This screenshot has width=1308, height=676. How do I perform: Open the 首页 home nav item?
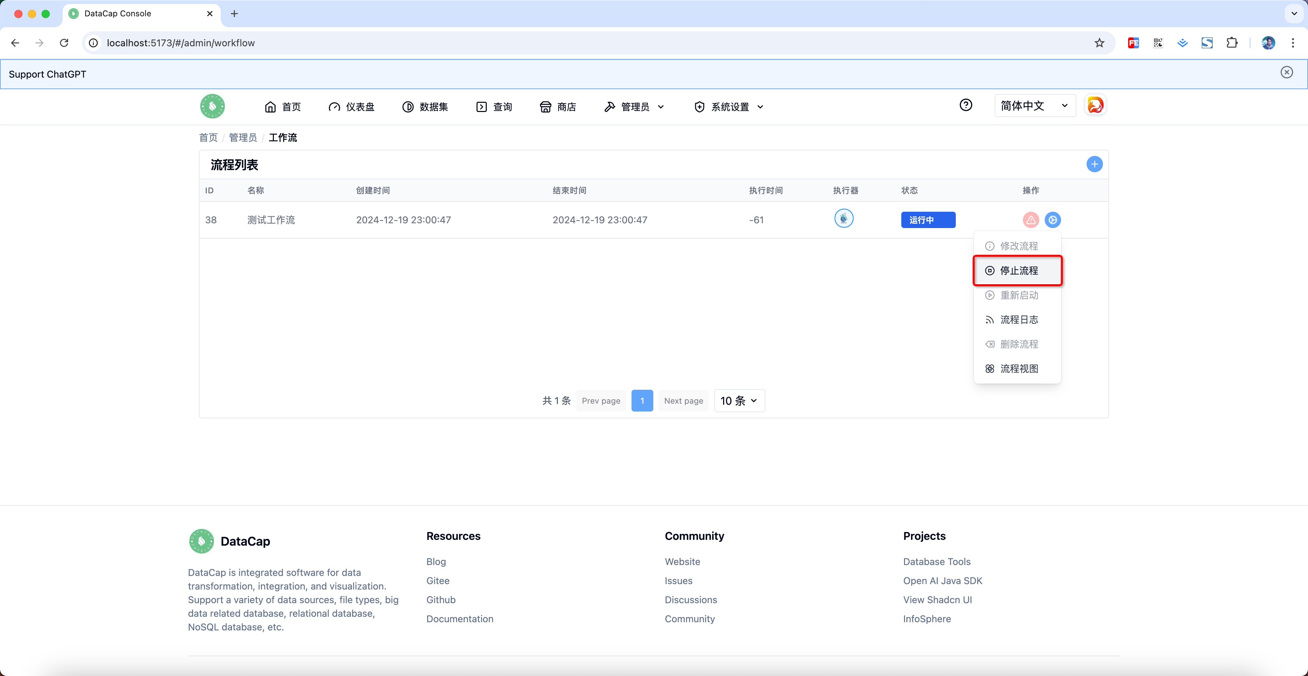click(x=283, y=107)
